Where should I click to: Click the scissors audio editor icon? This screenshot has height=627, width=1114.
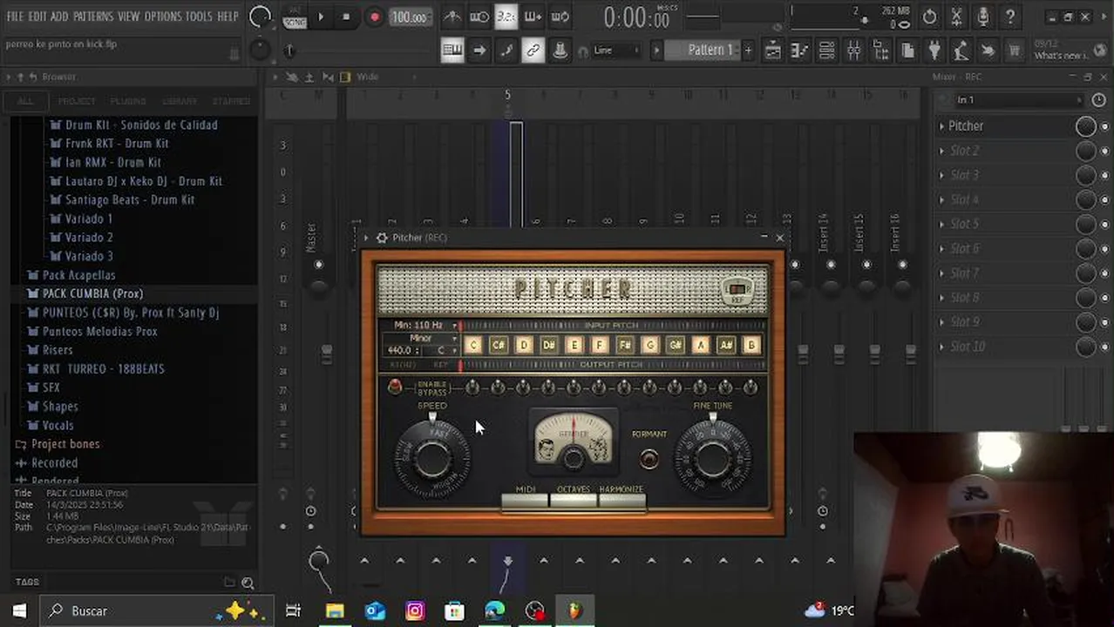click(x=956, y=17)
